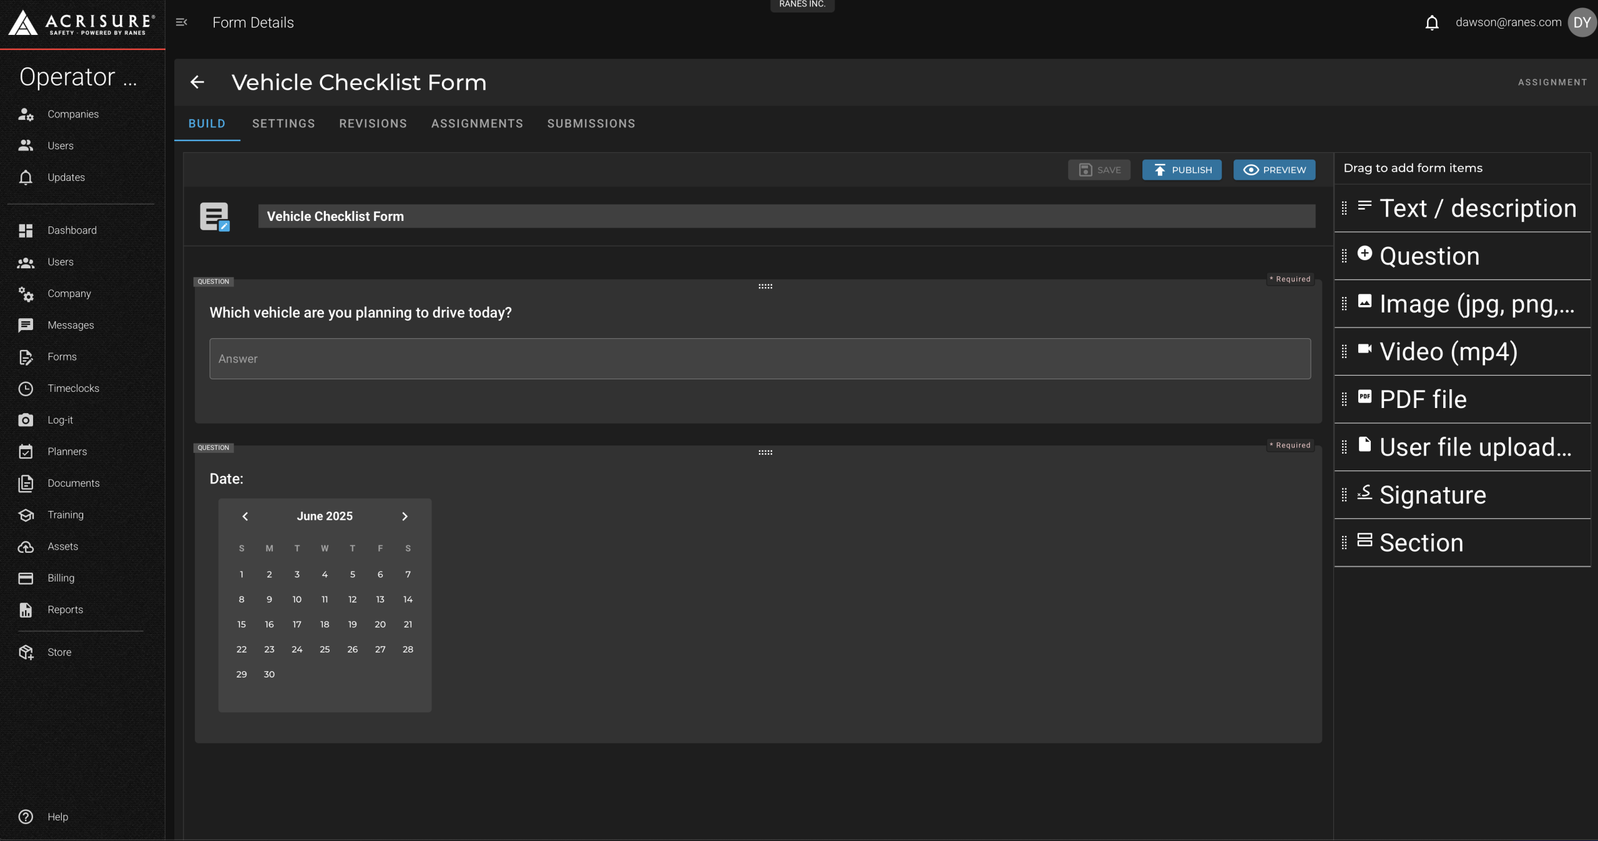Switch to the ASSIGNMENTS tab
This screenshot has height=841, width=1598.
tap(477, 124)
